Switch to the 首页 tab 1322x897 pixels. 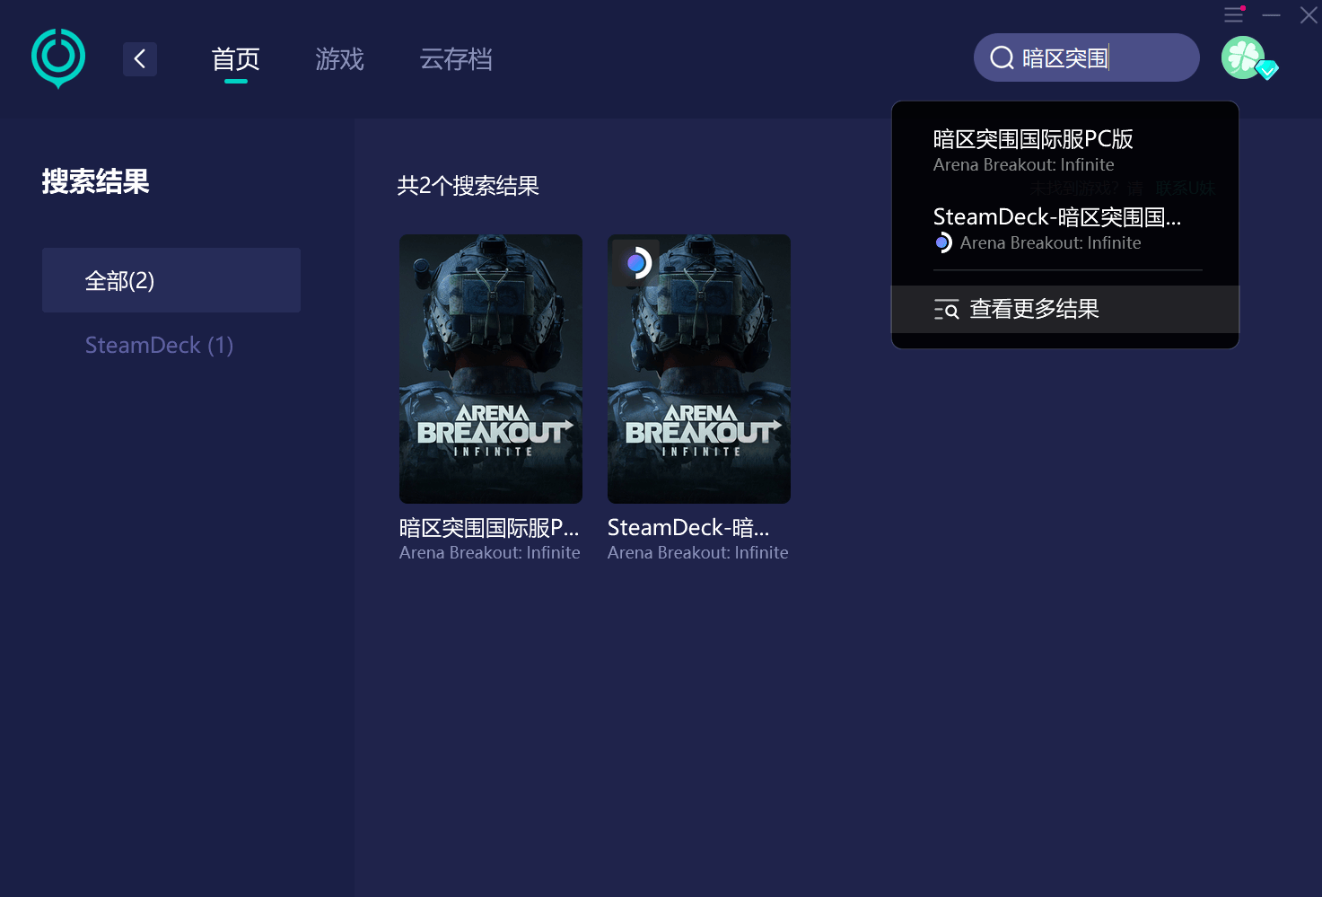235,59
